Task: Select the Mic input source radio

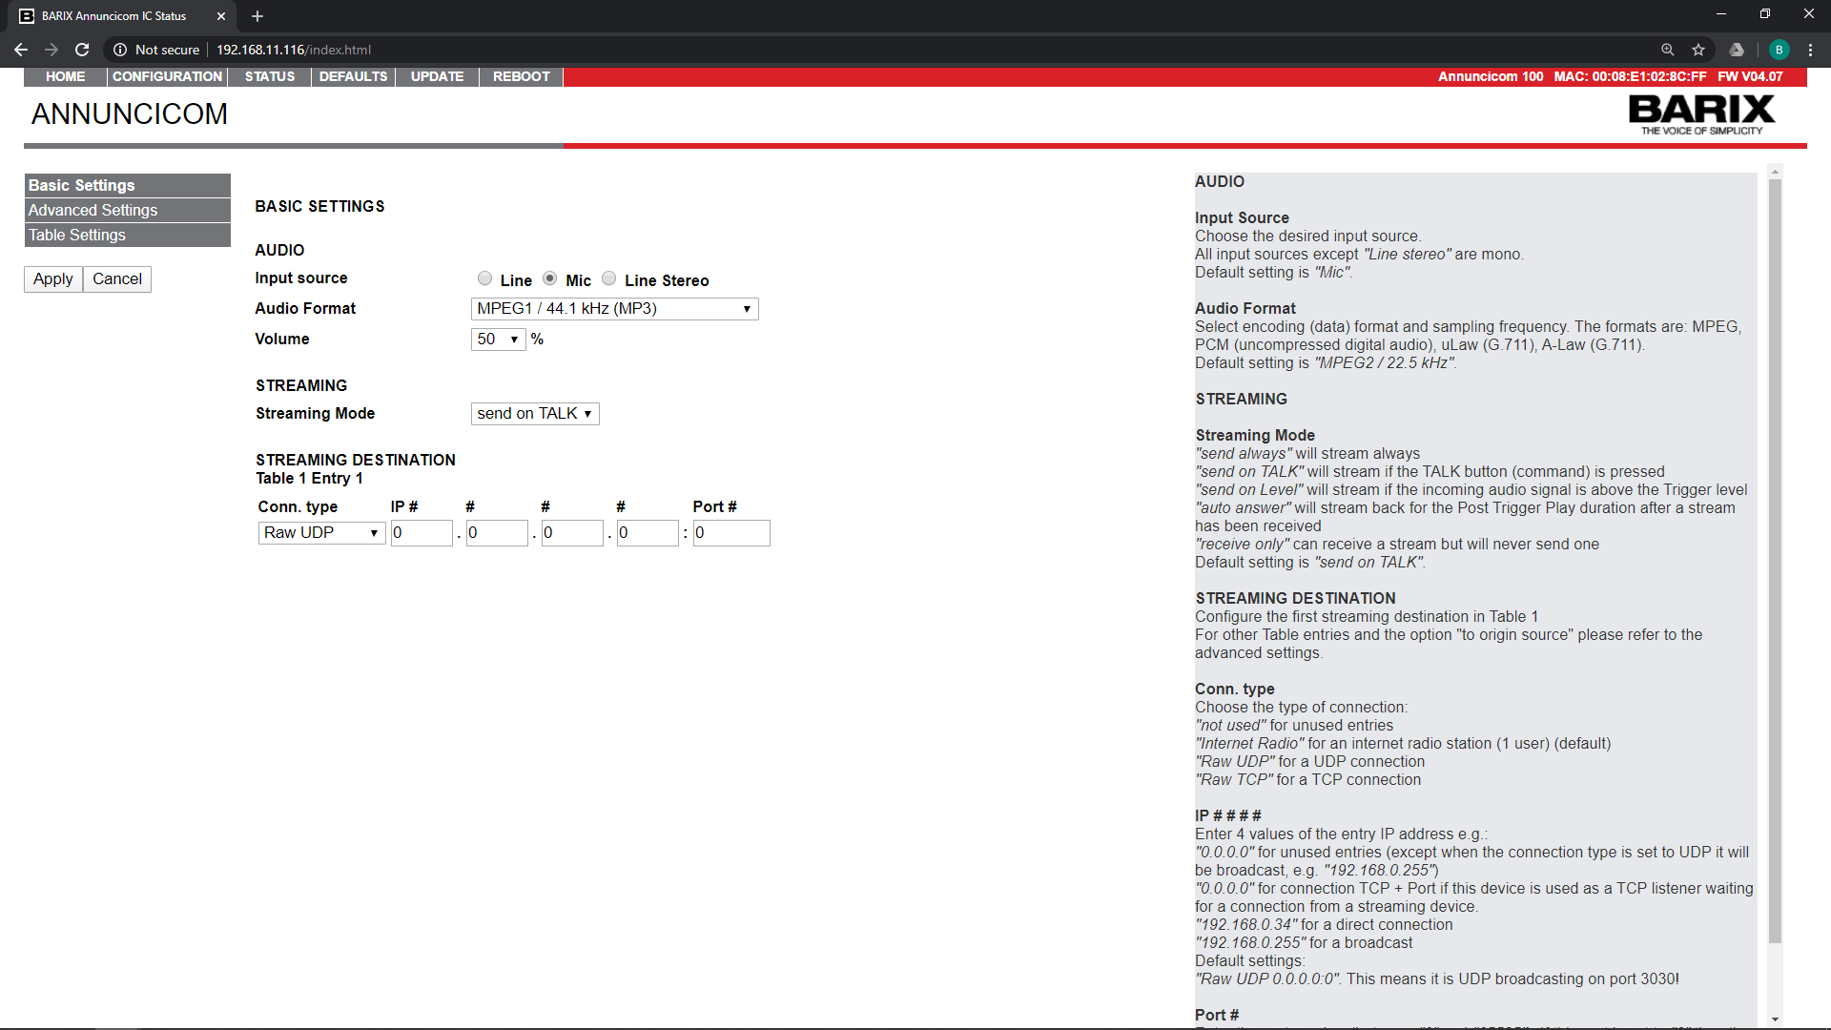Action: (550, 278)
